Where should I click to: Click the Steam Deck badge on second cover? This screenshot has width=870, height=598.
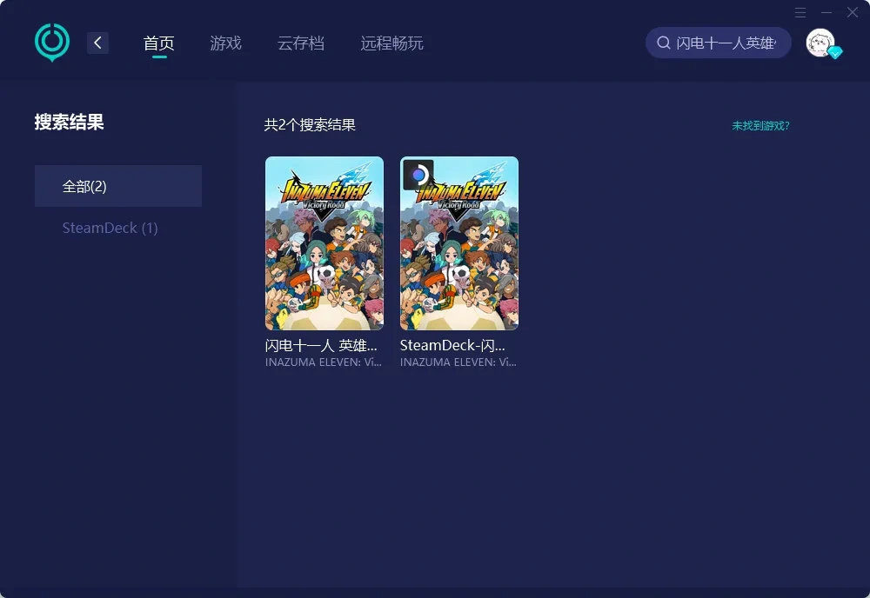click(x=418, y=175)
